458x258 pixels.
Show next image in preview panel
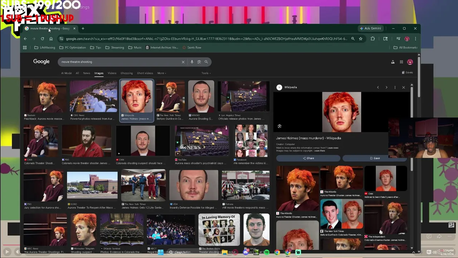pyautogui.click(x=386, y=87)
